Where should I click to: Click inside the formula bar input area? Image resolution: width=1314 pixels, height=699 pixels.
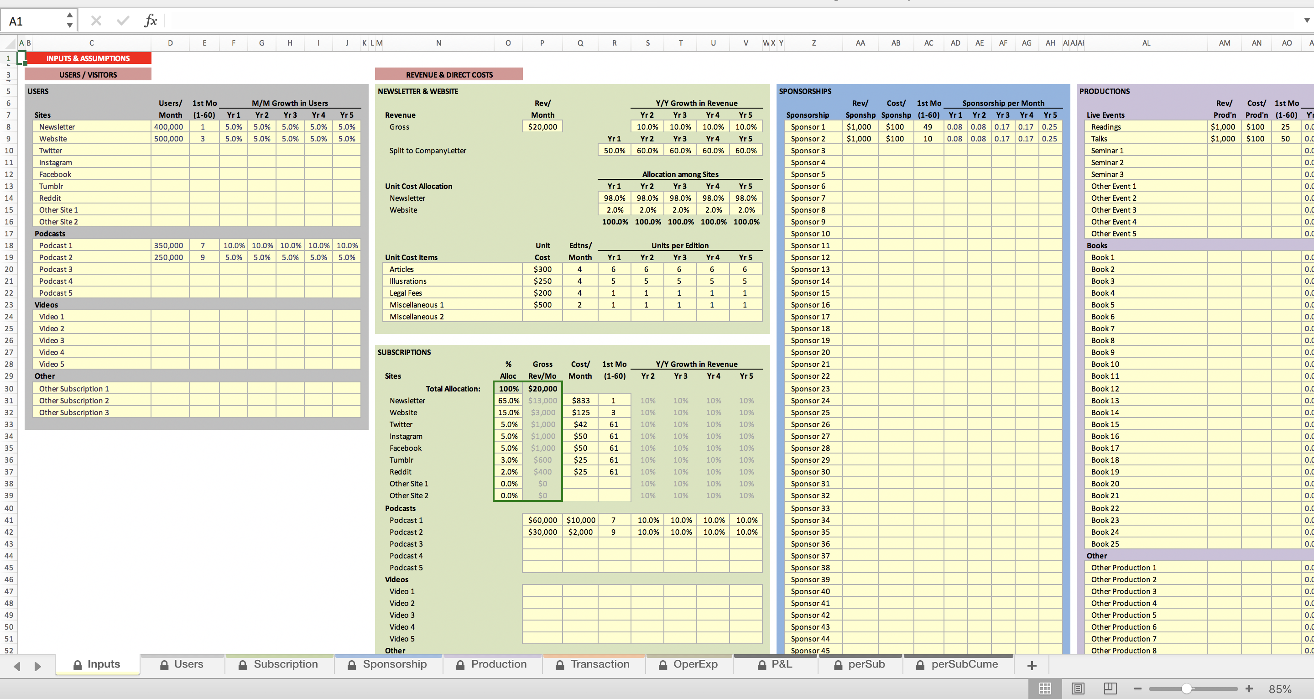pos(730,21)
